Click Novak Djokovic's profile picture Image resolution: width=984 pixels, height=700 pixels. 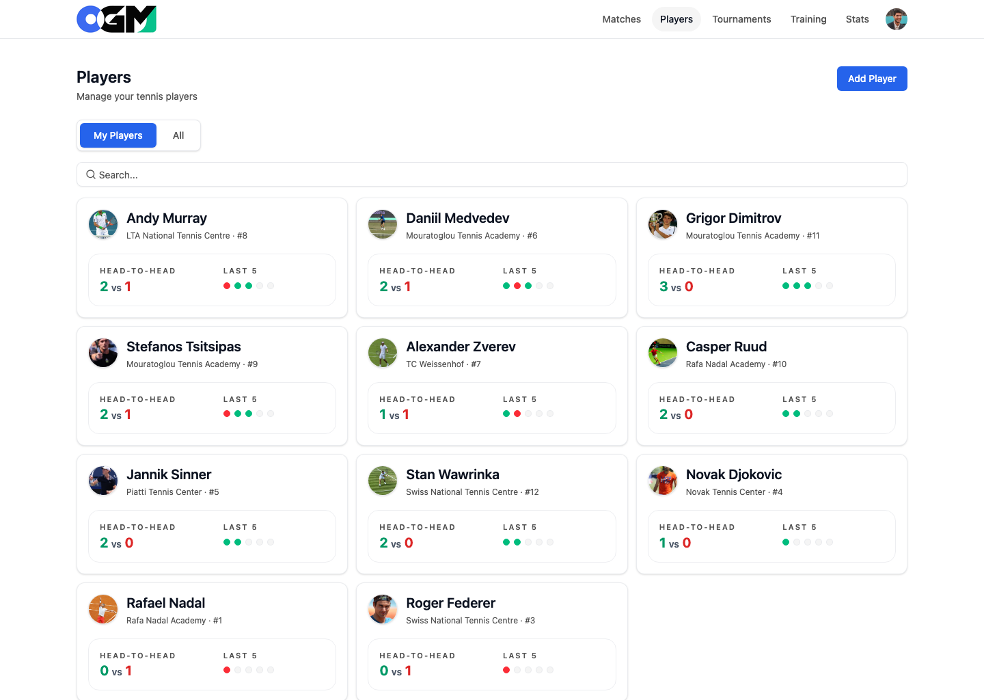663,481
